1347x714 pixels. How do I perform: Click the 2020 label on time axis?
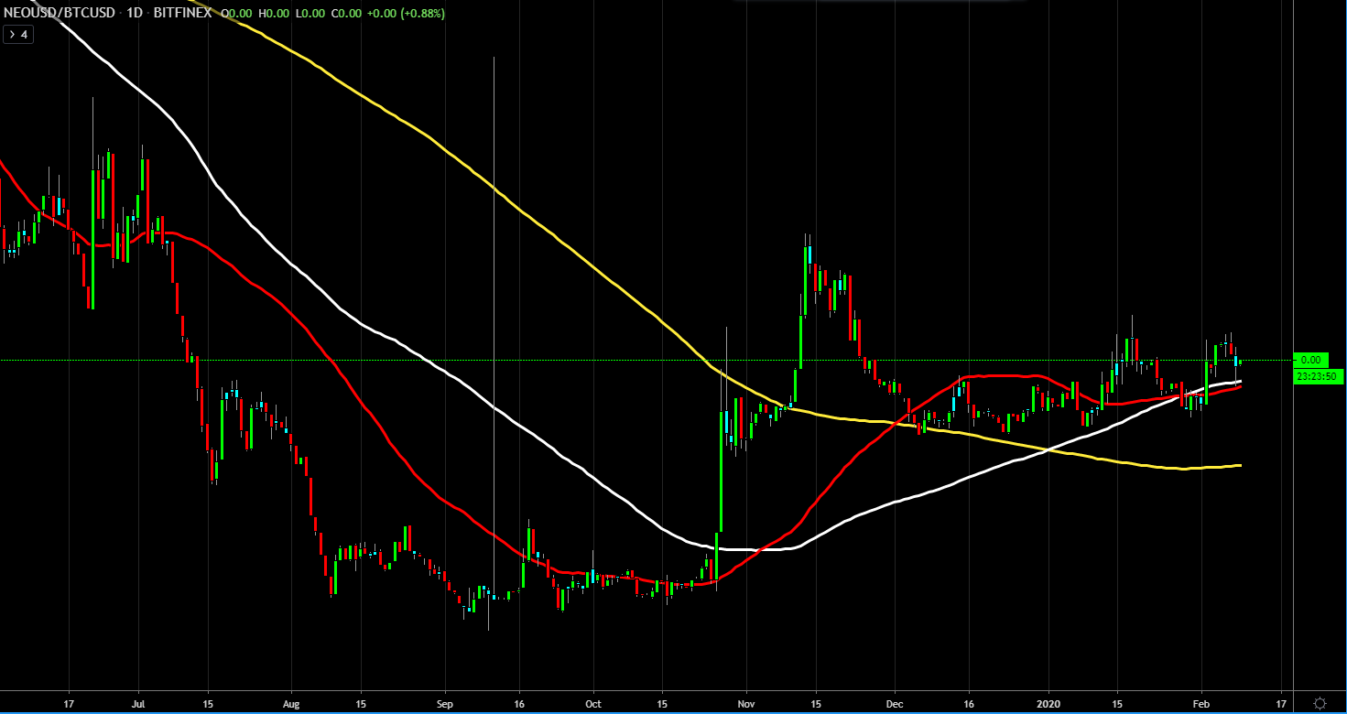[x=1048, y=703]
